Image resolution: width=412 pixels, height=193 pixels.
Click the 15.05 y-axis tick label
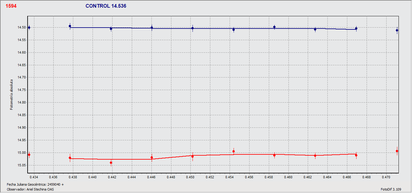tap(21, 165)
